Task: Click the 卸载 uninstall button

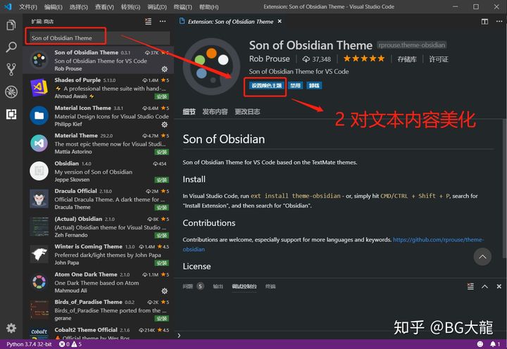Action: (x=314, y=86)
